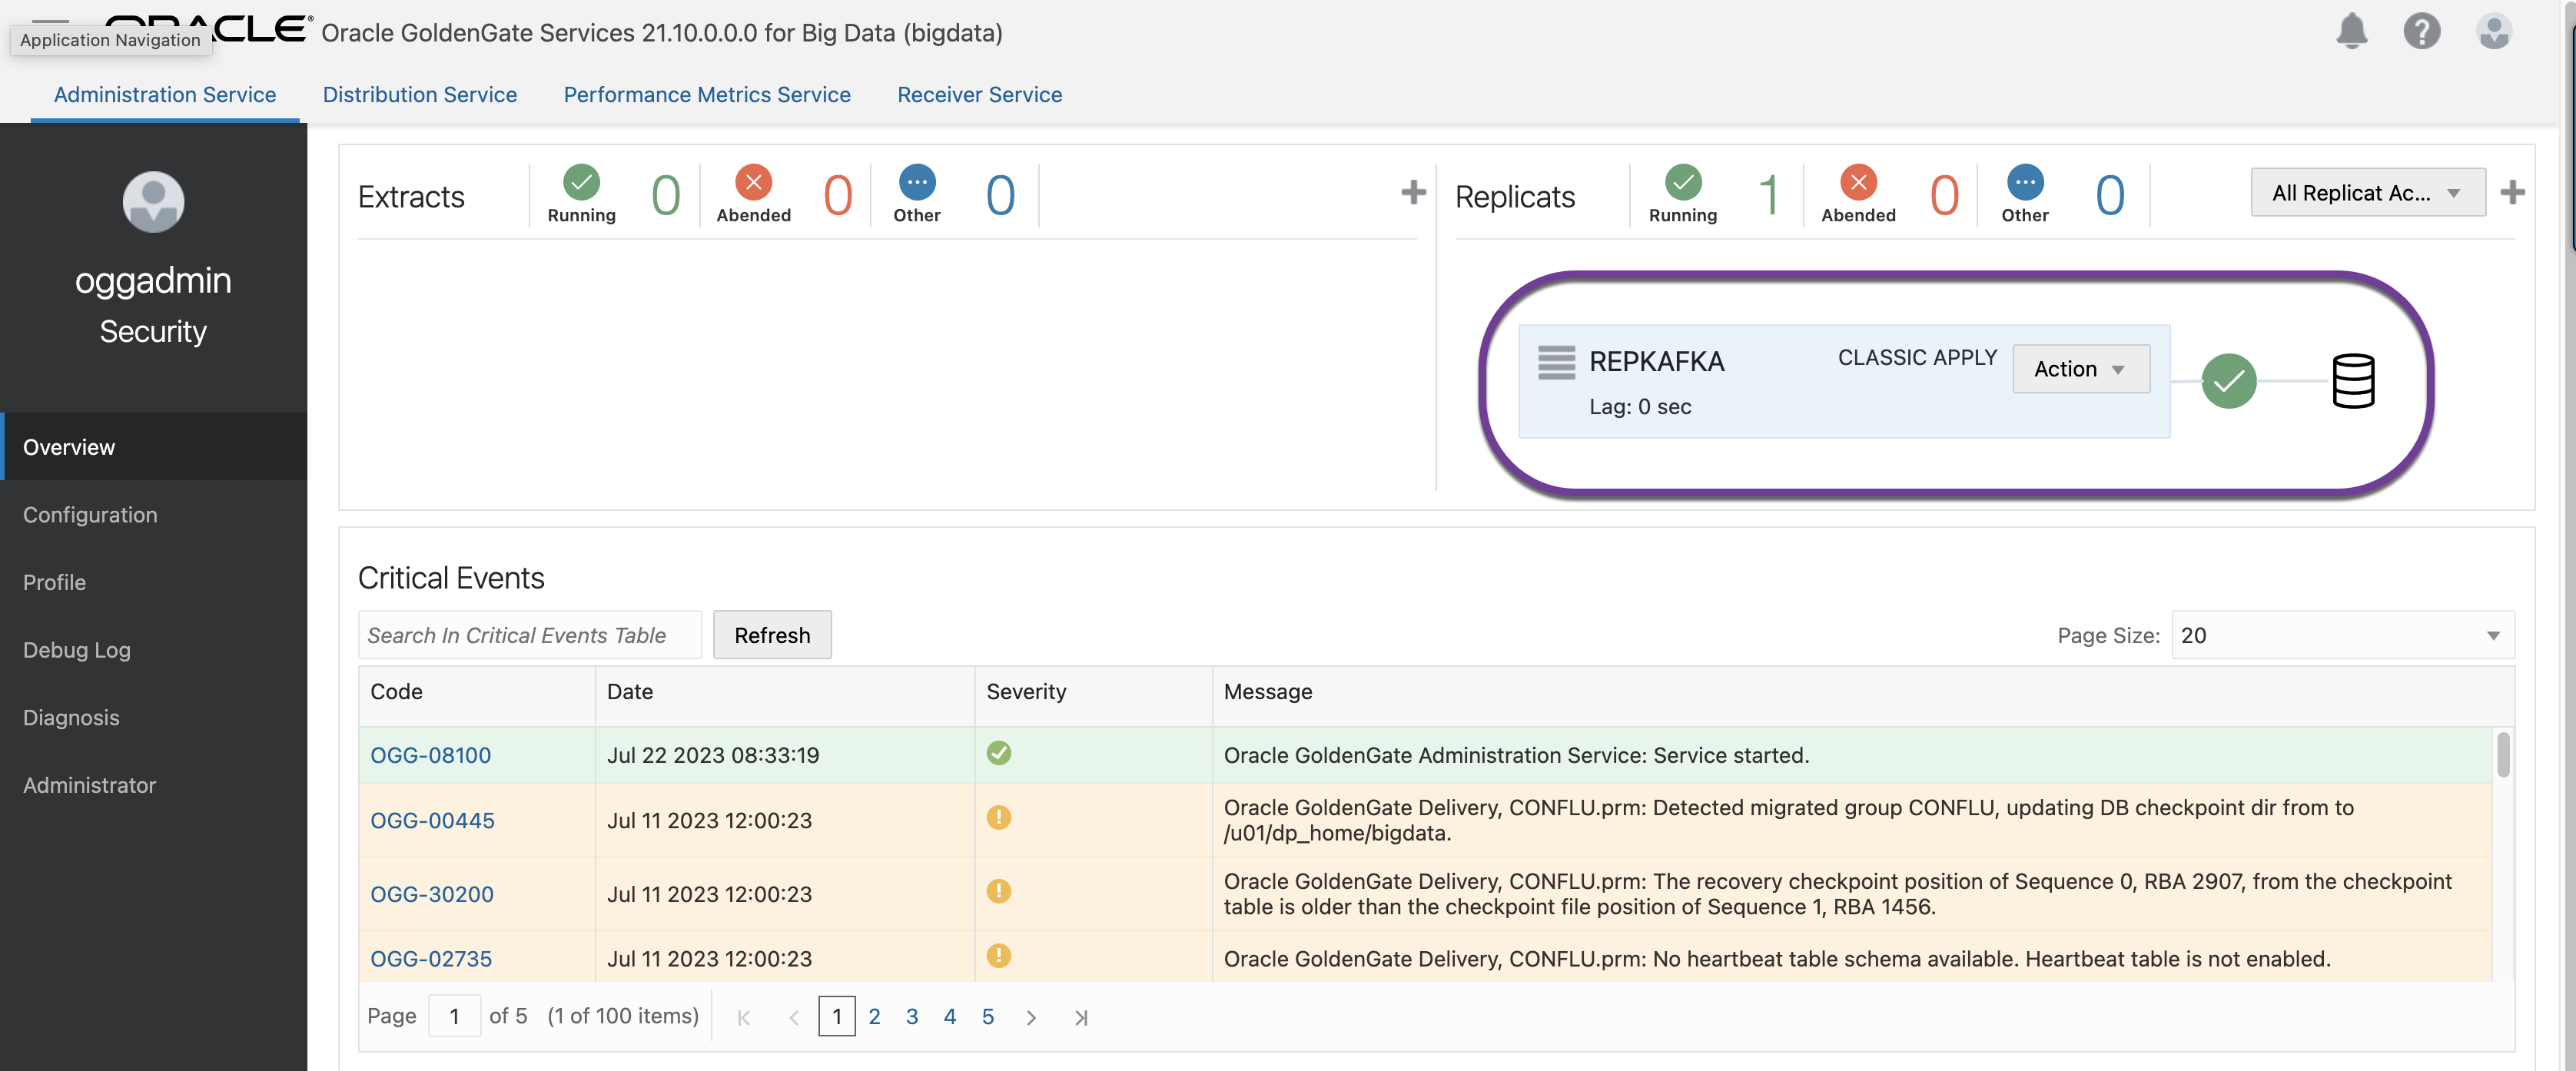Click the Search In Critical Events Table field

[529, 636]
